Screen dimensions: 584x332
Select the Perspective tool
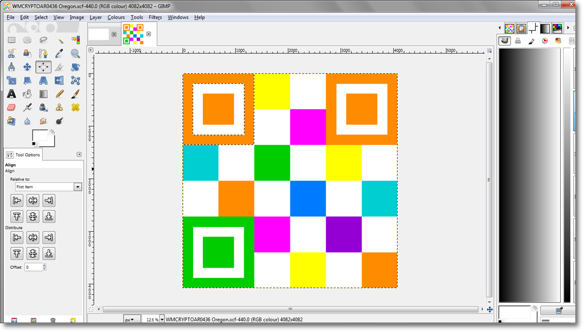click(x=43, y=80)
